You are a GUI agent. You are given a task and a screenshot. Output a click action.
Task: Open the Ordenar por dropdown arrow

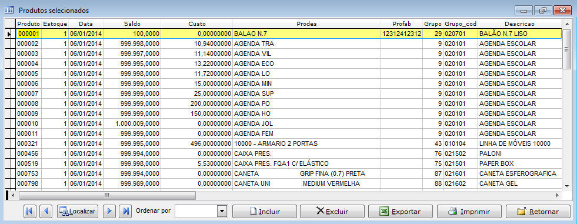pyautogui.click(x=222, y=212)
